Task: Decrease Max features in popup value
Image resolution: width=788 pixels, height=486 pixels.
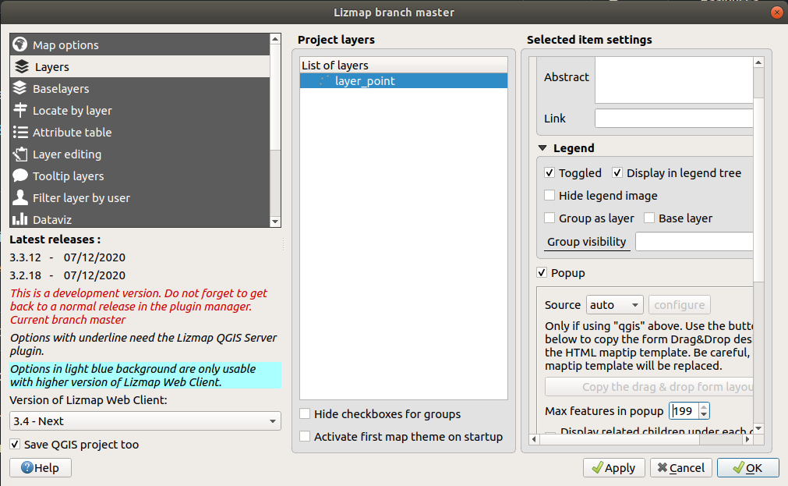Action: click(704, 414)
